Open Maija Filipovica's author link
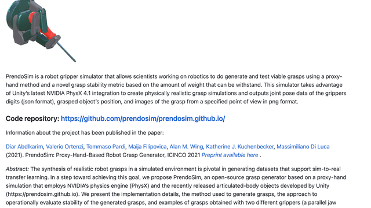The height and width of the screenshot is (208, 371). pos(147,147)
